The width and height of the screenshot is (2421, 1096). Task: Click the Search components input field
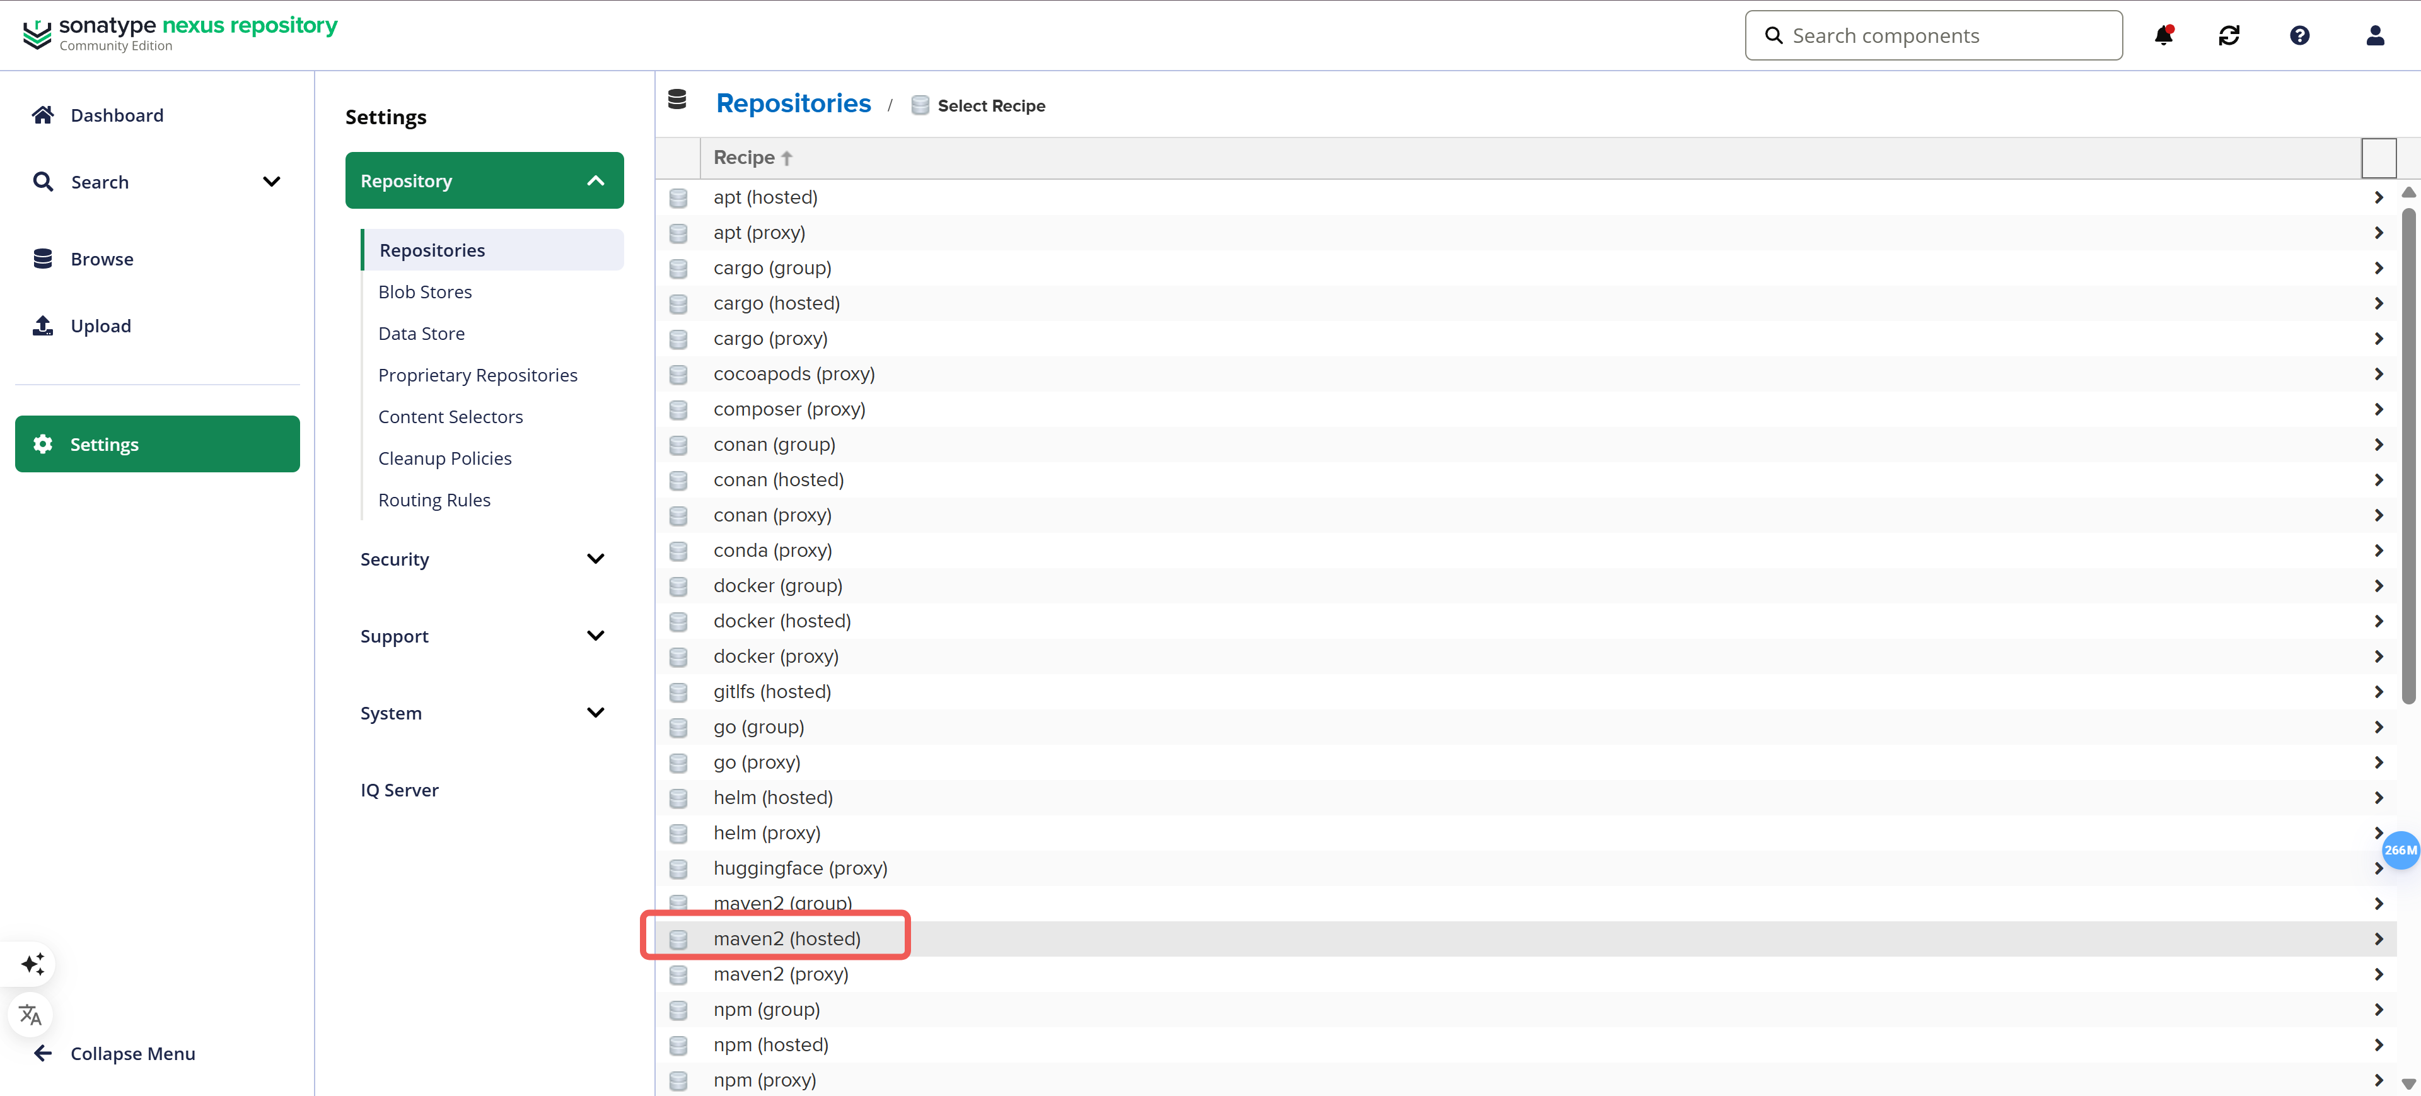pyautogui.click(x=1933, y=36)
